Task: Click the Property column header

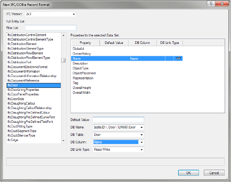Action: [85, 43]
